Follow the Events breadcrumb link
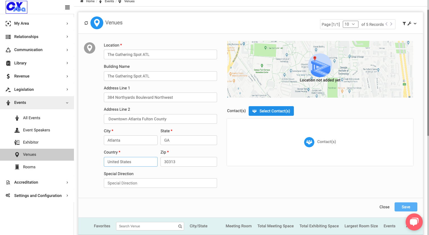Screen dimensions: 429x235 point(109,1)
